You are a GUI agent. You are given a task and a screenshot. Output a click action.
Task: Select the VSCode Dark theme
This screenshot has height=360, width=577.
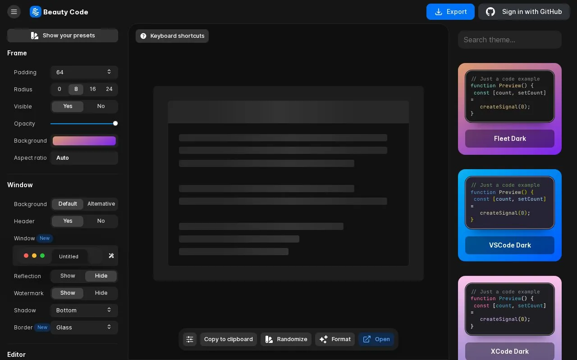(510, 215)
